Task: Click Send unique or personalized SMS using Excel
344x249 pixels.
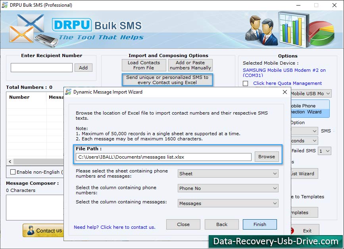Action: [x=167, y=80]
